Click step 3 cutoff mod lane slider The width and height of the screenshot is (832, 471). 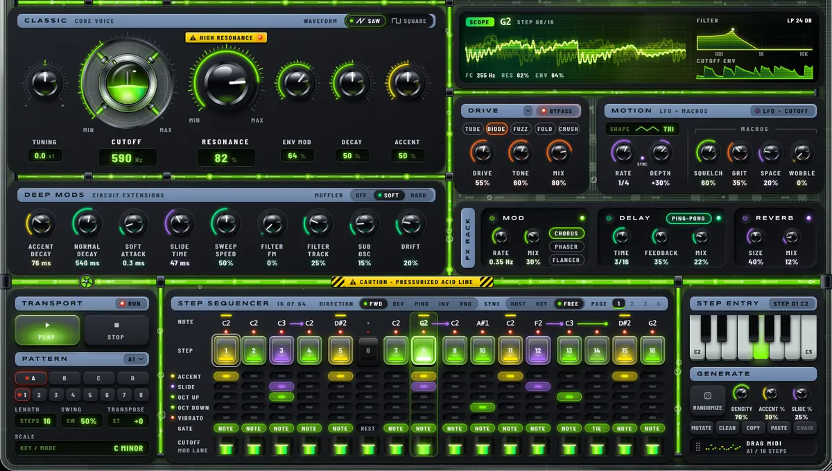[x=281, y=448]
